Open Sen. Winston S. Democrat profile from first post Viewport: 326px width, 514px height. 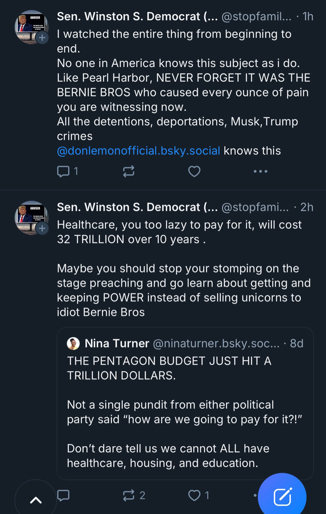pos(137,17)
